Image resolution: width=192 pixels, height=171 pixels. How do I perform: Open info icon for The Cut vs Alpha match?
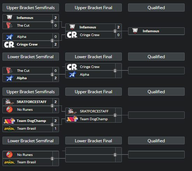[x=52, y=74]
